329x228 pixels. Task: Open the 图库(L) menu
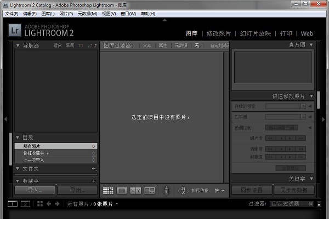(x=48, y=14)
